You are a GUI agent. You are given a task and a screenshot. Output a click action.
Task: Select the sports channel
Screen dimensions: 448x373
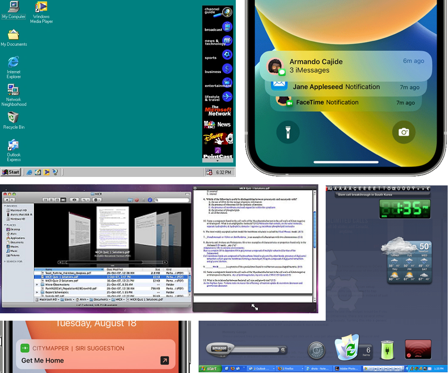pyautogui.click(x=218, y=55)
